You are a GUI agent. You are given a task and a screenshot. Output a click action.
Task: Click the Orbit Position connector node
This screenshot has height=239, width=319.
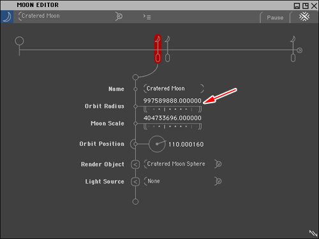[135, 144]
